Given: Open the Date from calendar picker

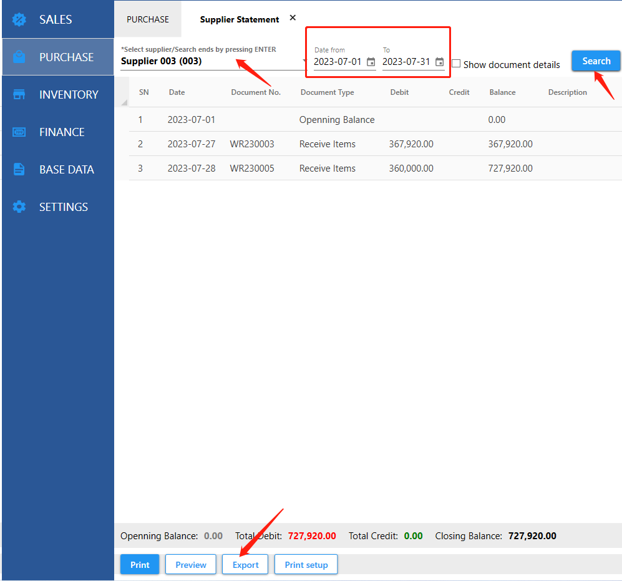Looking at the screenshot, I should 371,62.
